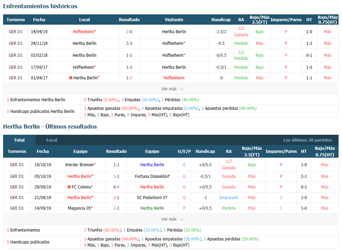Click red card icon beside Hertha Berlín 01/04/17
Image resolution: width=342 pixels, height=250 pixels.
click(71, 78)
